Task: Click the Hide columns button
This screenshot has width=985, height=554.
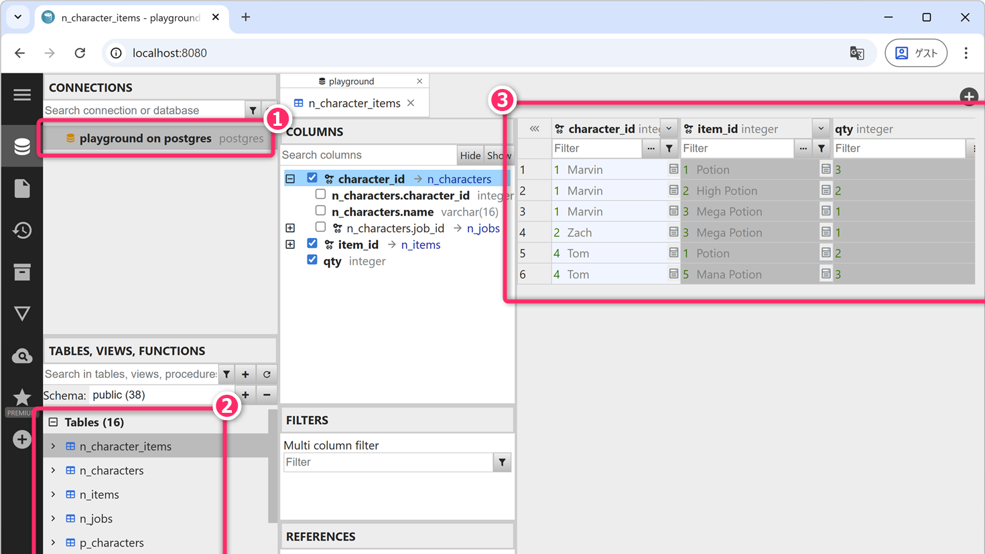Action: 470,155
